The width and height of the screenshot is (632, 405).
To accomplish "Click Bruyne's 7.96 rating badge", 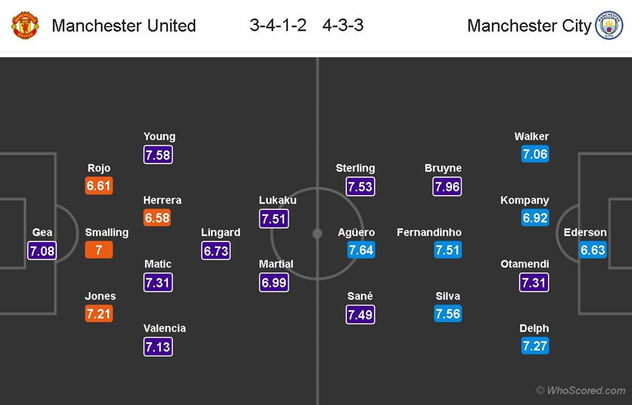I will [x=447, y=186].
